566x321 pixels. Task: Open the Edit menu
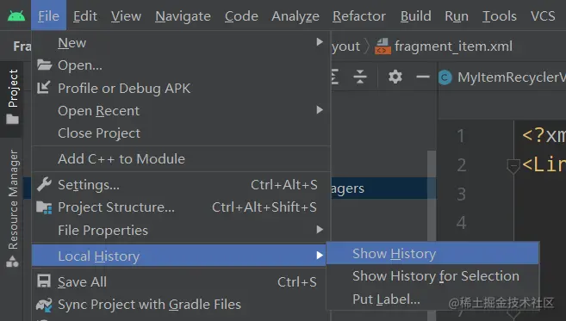[85, 15]
